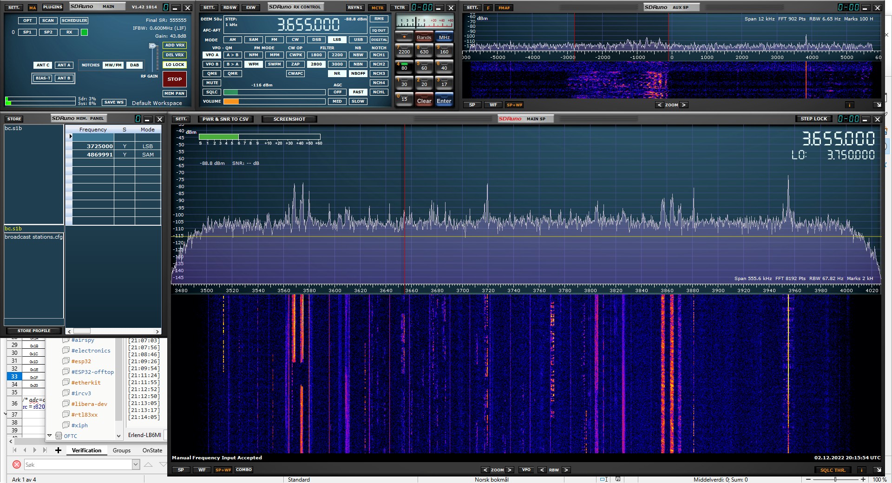Screen dimensions: 892x483
Task: Clear the Søk search with red X icon
Action: pos(17,464)
